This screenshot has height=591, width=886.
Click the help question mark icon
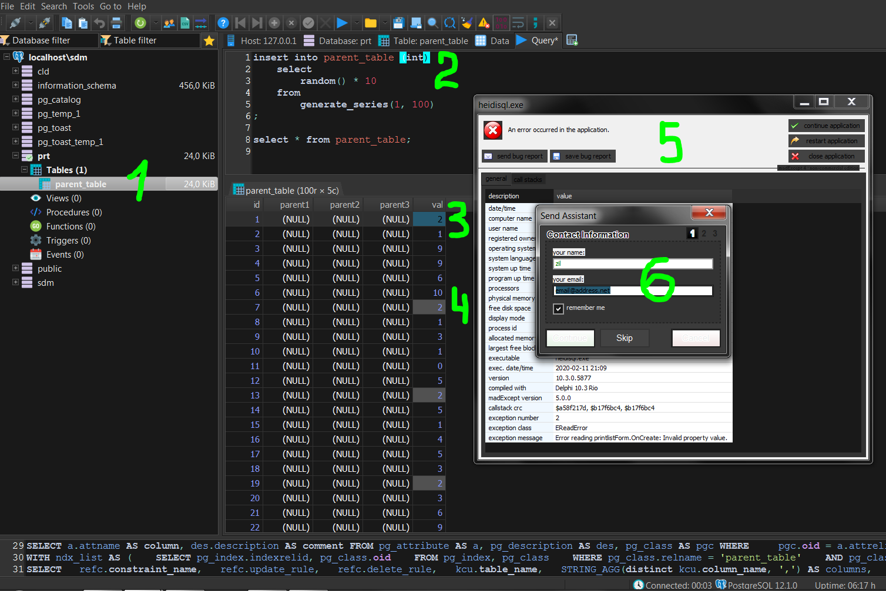click(223, 23)
